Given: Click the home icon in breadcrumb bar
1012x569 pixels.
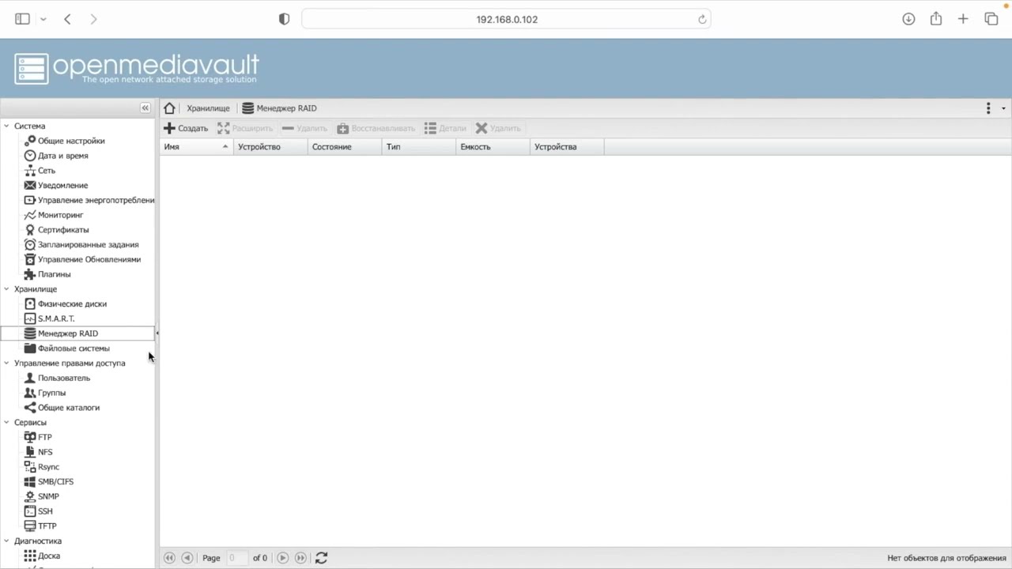Looking at the screenshot, I should point(169,108).
